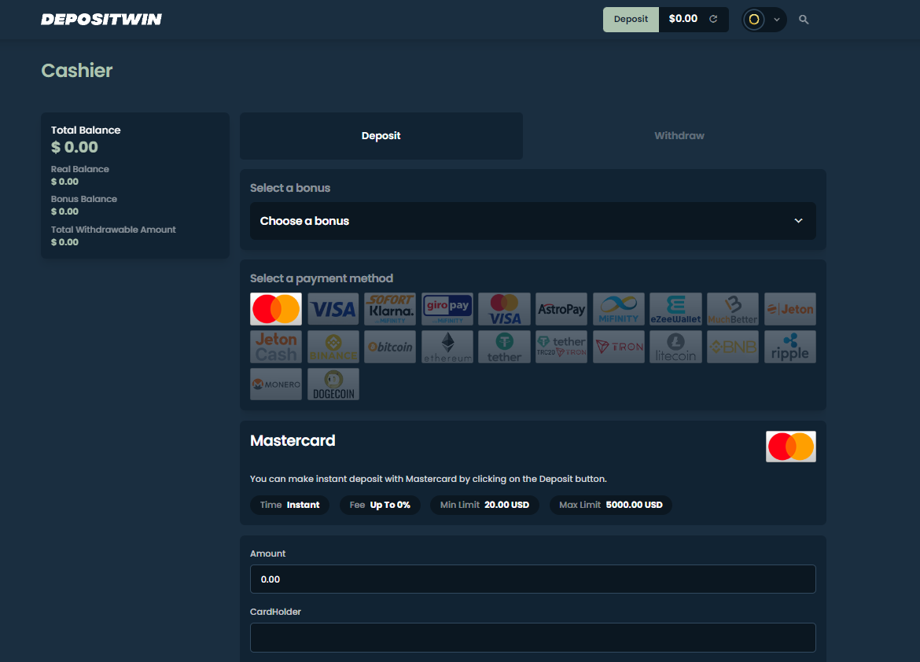
Task: Click the header Deposit button
Action: point(631,20)
